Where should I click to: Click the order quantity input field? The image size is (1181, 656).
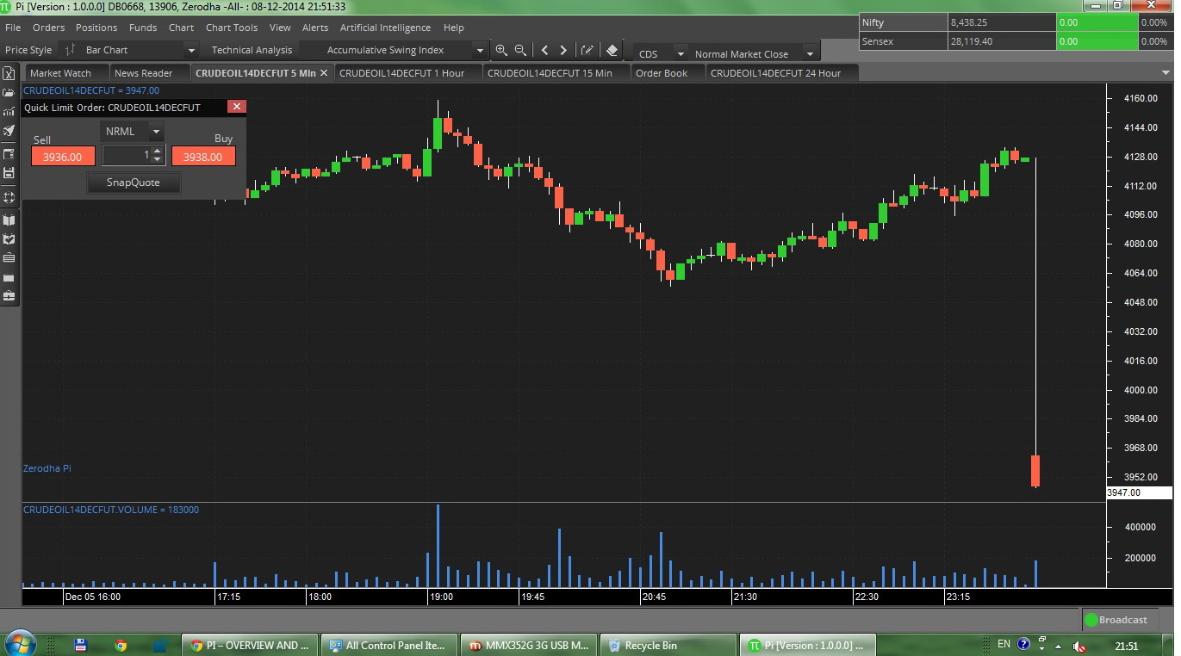127,156
